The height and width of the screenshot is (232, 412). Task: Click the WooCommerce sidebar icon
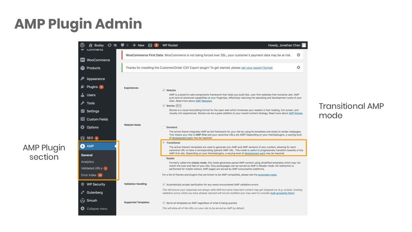coord(82,60)
